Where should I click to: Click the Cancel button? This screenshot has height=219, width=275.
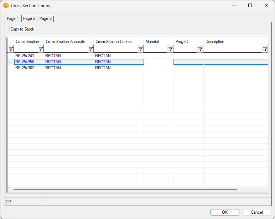257,212
